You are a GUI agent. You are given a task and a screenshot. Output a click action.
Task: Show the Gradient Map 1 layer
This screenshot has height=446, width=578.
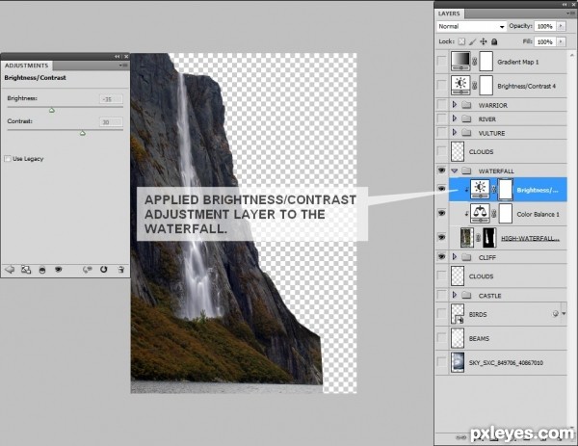click(441, 61)
